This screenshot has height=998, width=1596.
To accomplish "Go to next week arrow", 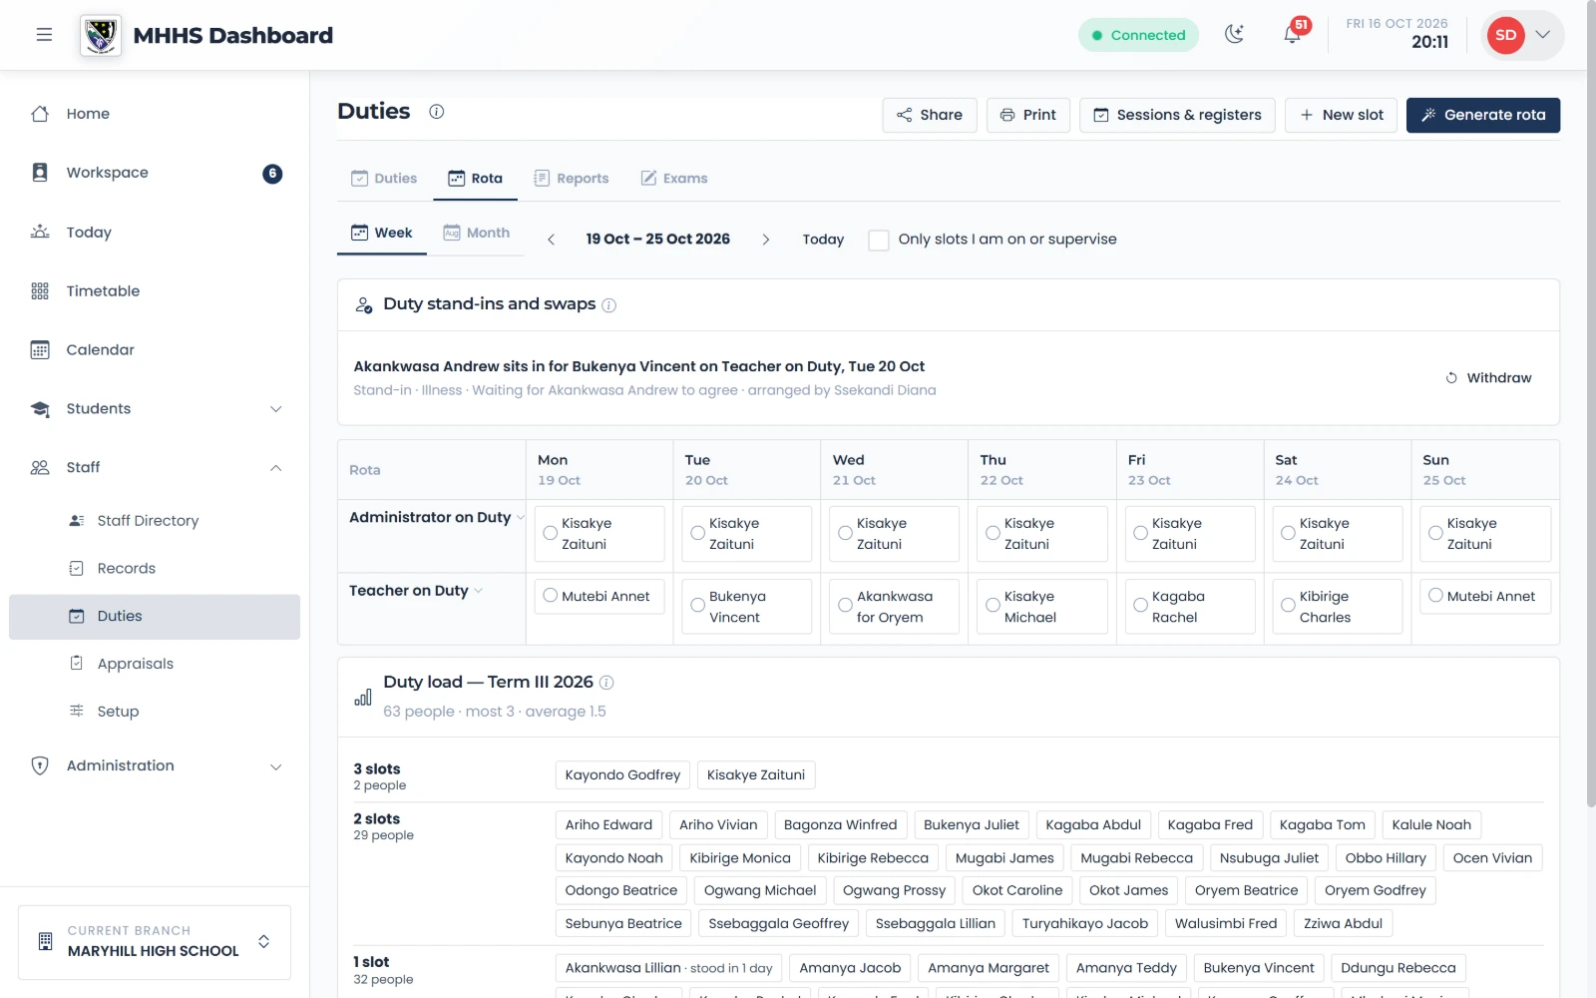I will point(765,240).
